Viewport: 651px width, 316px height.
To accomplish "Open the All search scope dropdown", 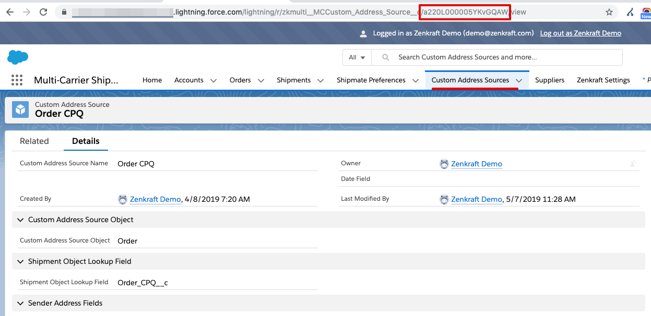I will (357, 57).
